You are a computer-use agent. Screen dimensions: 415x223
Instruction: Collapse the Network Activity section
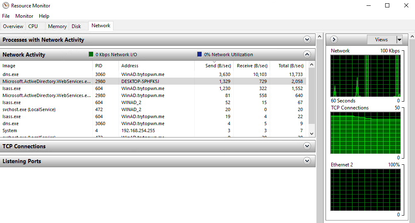307,55
